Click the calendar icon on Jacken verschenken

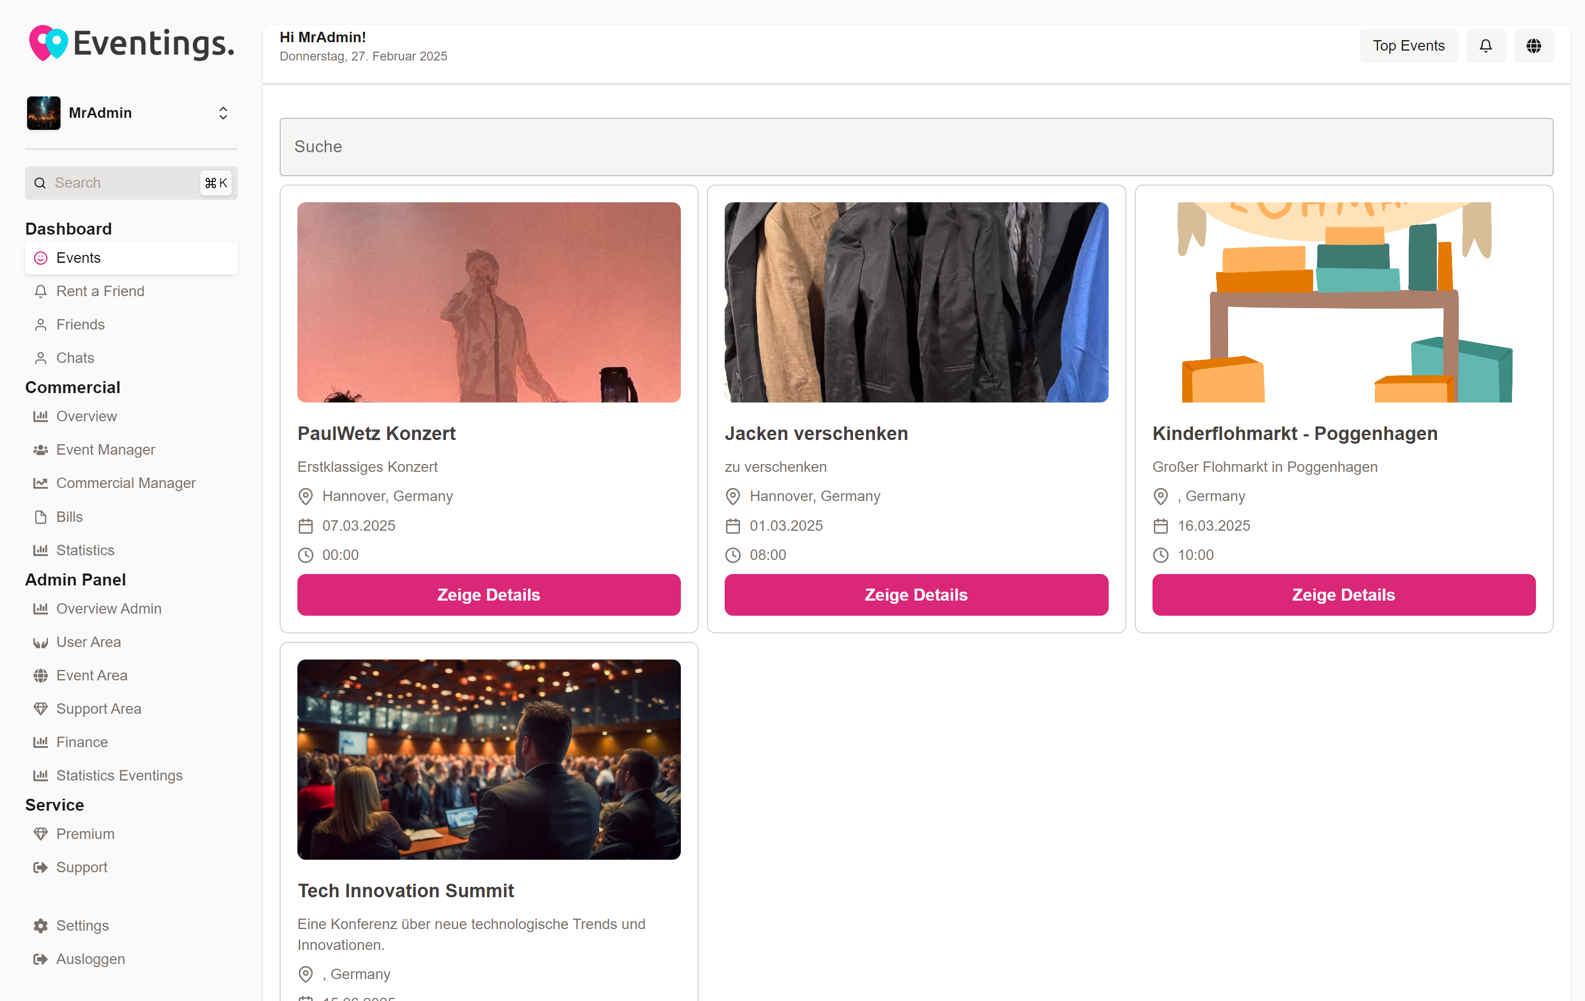(x=733, y=526)
